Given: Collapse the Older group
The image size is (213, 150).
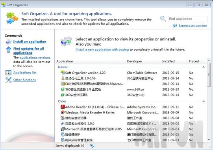Looking at the screenshot, I should [204, 101].
